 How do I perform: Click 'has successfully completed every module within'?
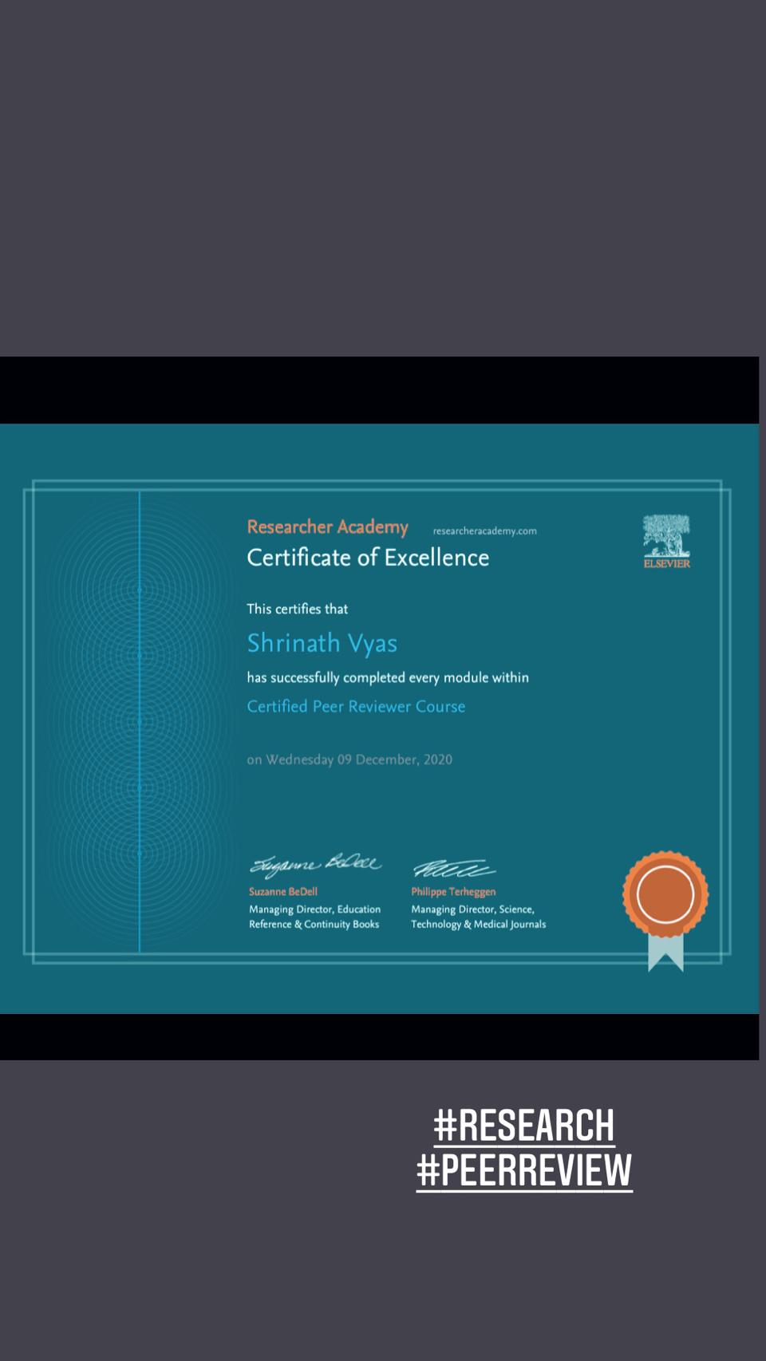point(388,677)
